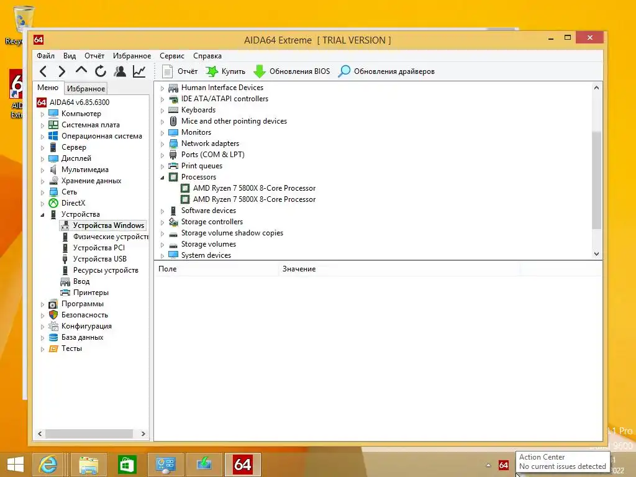Click the Обновления драйверов toolbar label

394,71
